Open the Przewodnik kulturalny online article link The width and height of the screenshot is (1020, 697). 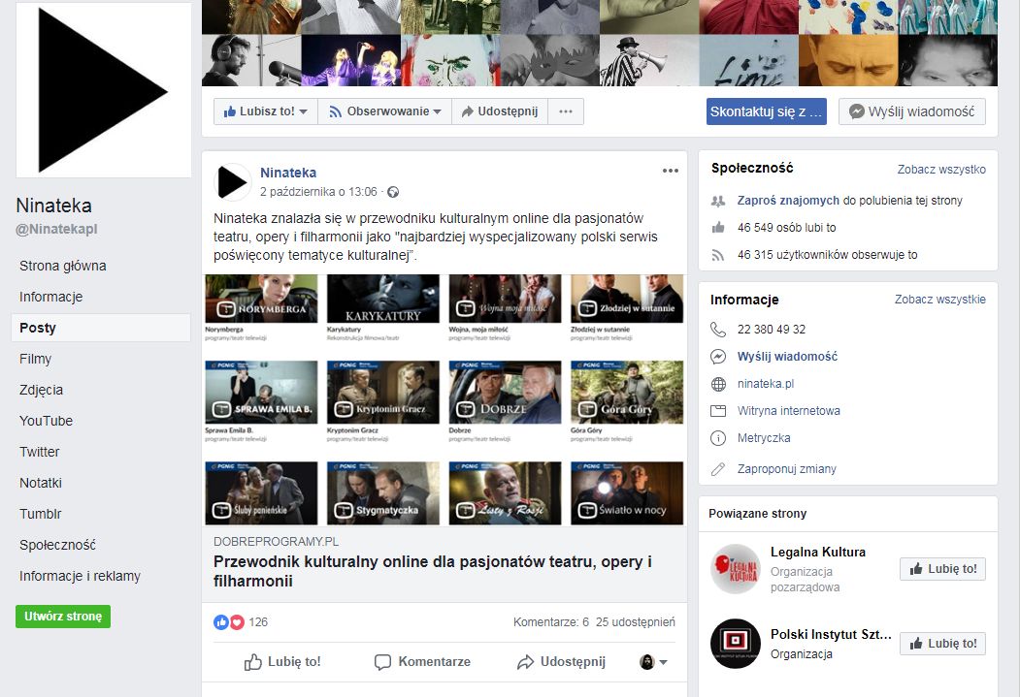[x=433, y=572]
